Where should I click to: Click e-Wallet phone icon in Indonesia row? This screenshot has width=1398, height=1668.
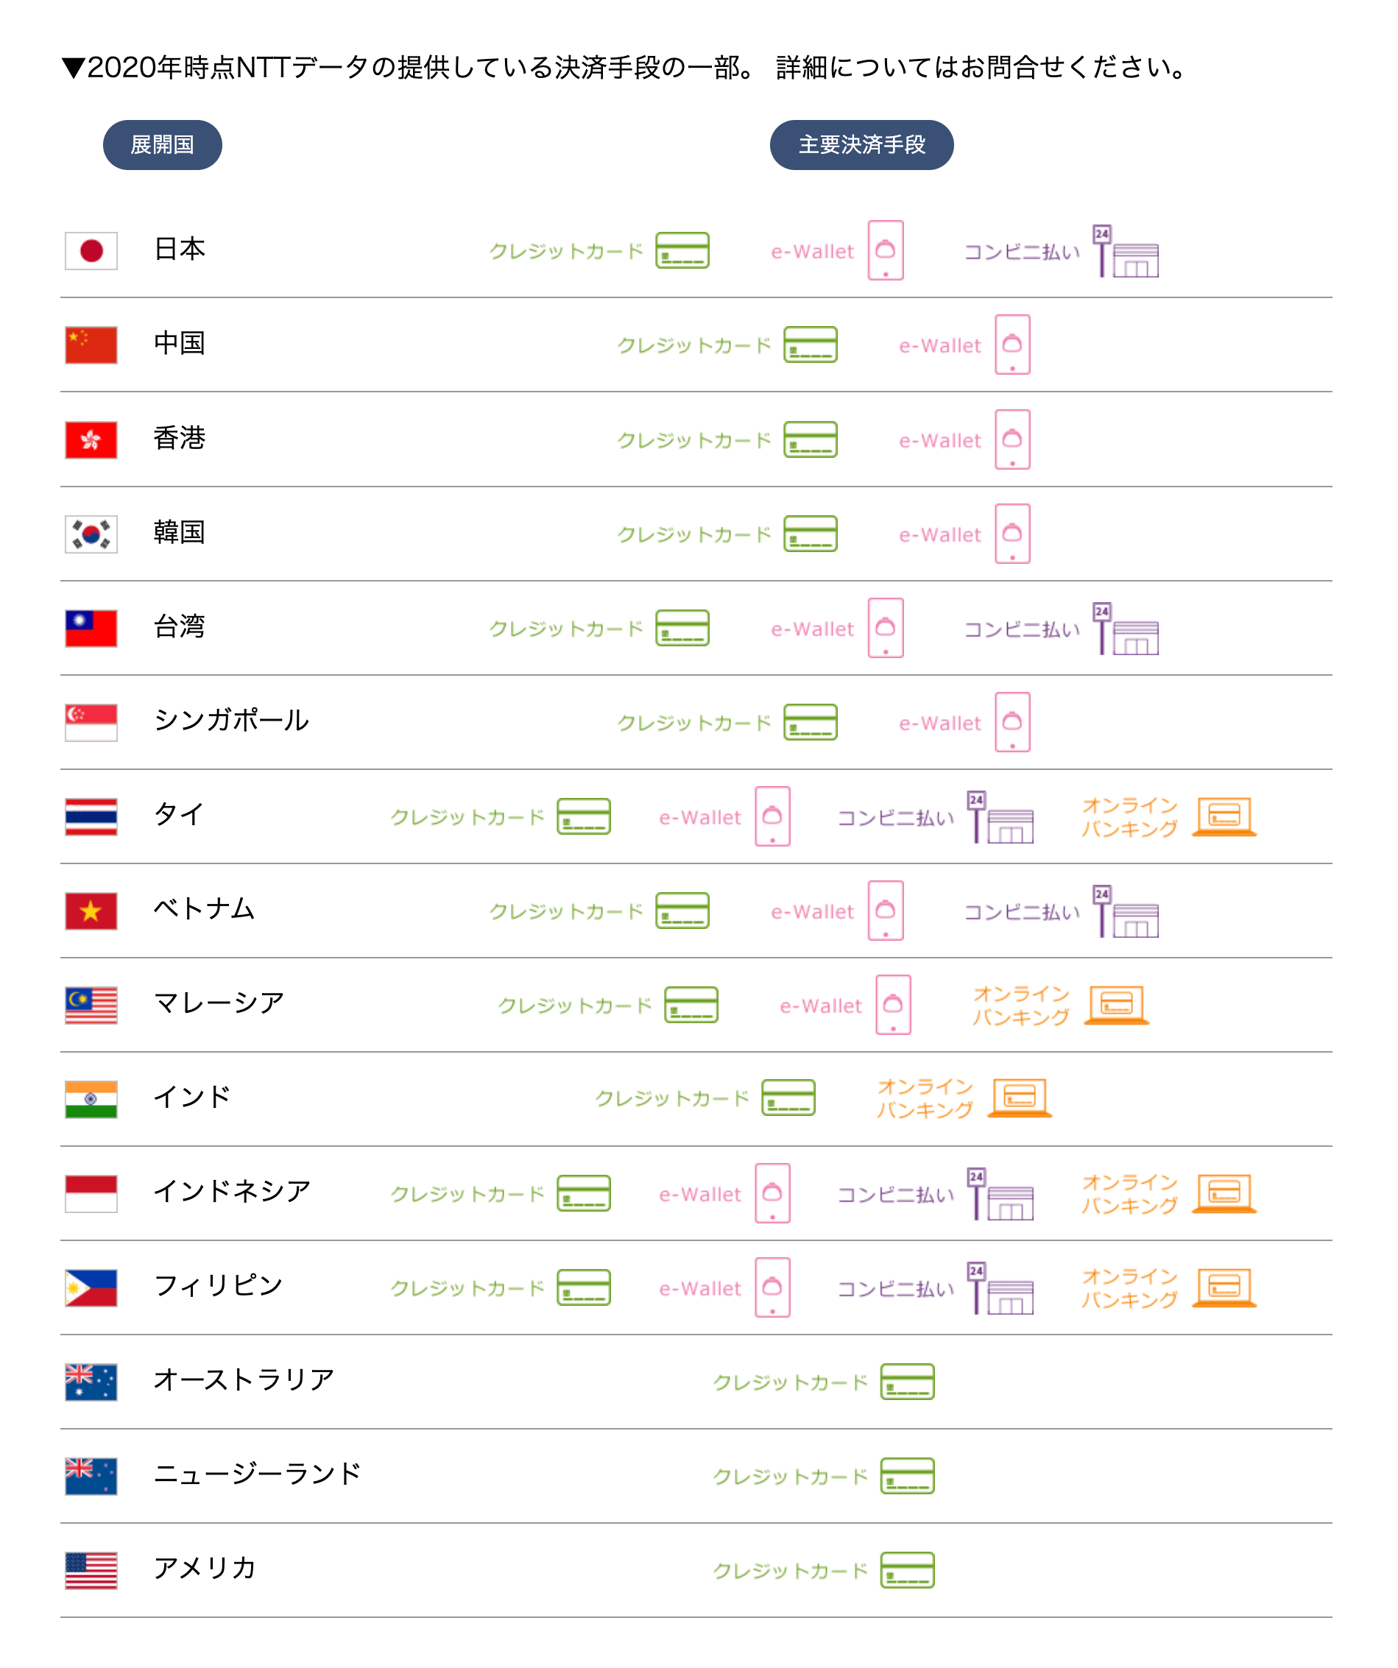point(773,1193)
